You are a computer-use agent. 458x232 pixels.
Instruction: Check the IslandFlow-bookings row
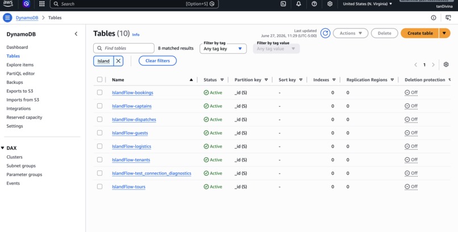coord(99,92)
